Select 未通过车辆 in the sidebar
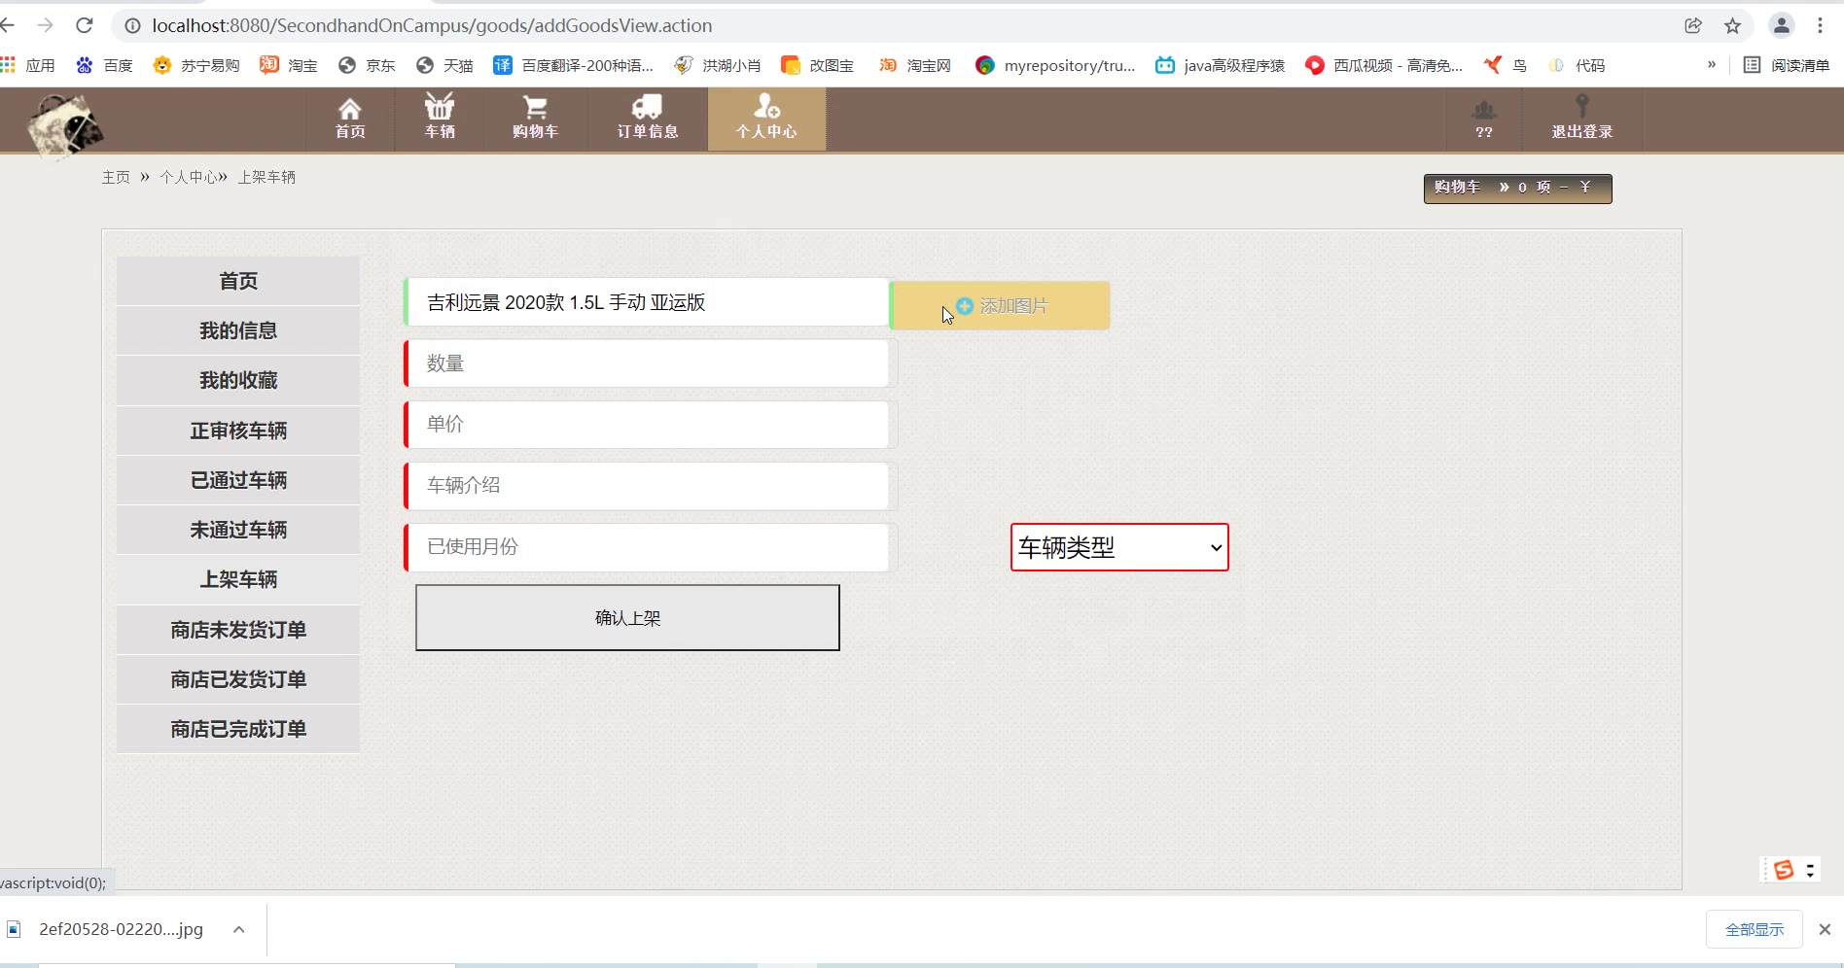1844x968 pixels. pyautogui.click(x=238, y=530)
